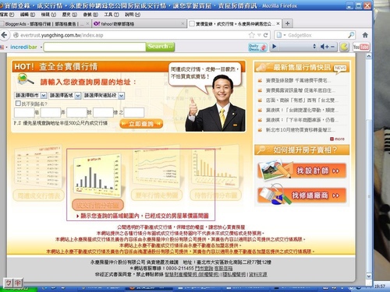Click the page scrollbar down arrow
This screenshot has height=292, width=390.
pyautogui.click(x=369, y=276)
